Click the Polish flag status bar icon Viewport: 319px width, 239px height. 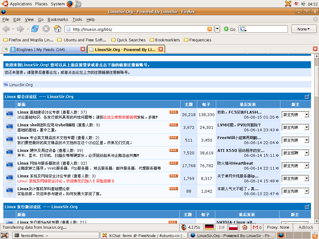point(233,227)
